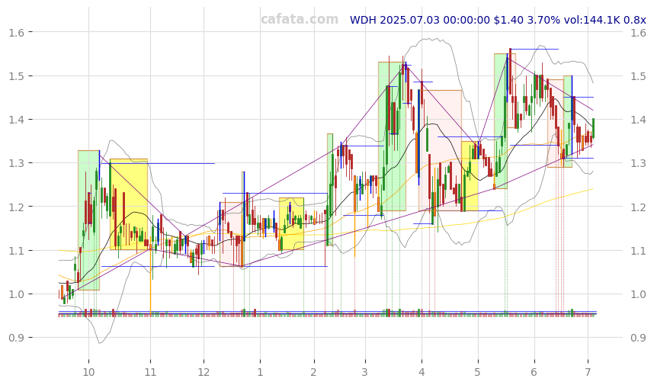Click the tall green box above month 10

coord(89,220)
